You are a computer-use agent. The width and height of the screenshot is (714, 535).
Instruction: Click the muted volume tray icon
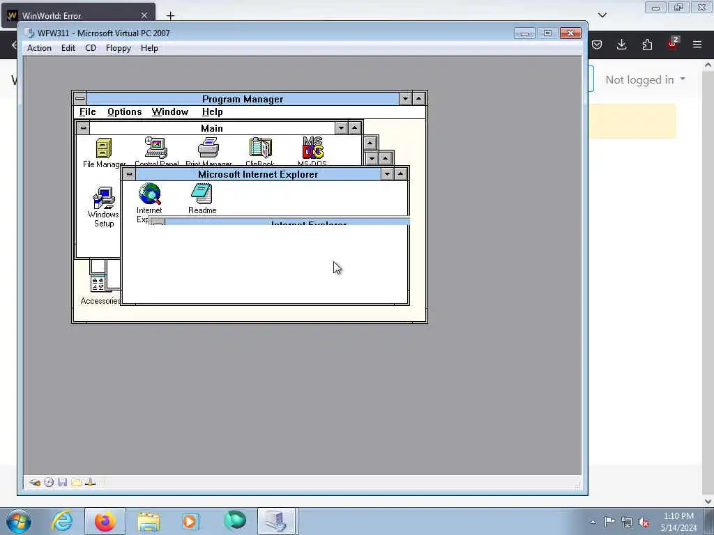[x=644, y=522]
